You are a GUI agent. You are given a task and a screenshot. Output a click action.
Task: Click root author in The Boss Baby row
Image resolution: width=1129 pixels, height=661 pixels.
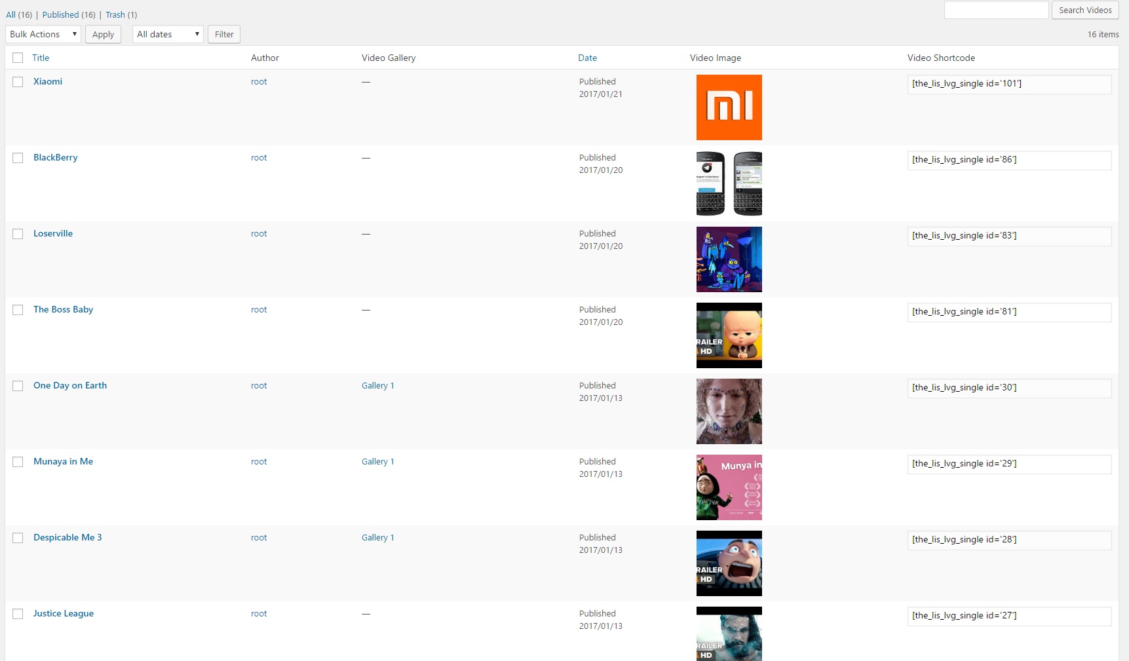pos(259,310)
